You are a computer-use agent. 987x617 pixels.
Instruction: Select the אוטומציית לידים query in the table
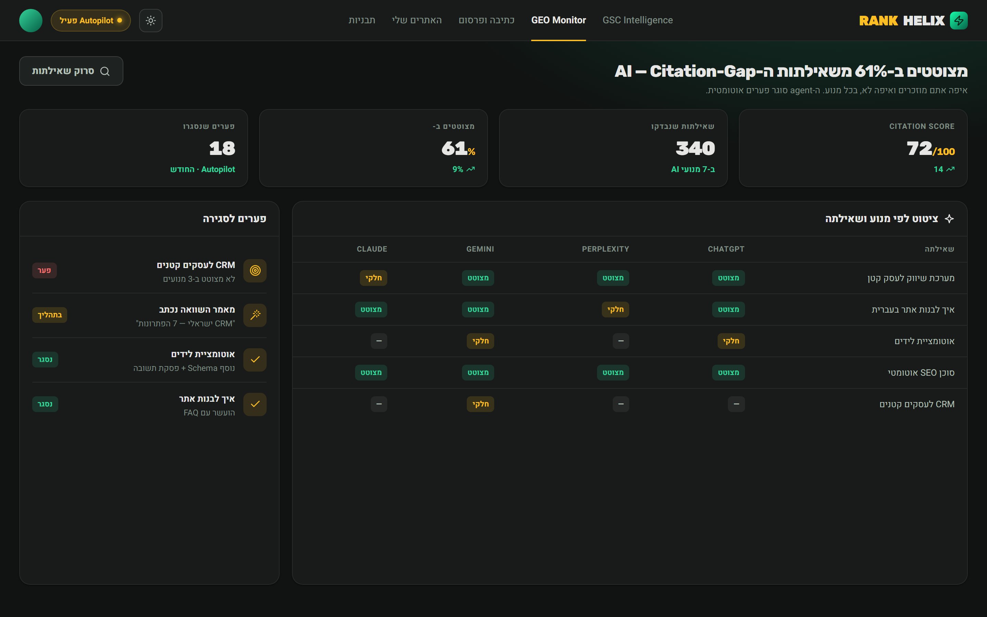coord(924,341)
